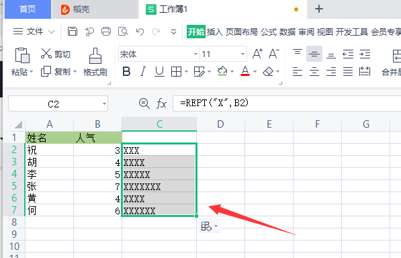This screenshot has width=401, height=258.
Task: Align text right
Action: point(331,72)
